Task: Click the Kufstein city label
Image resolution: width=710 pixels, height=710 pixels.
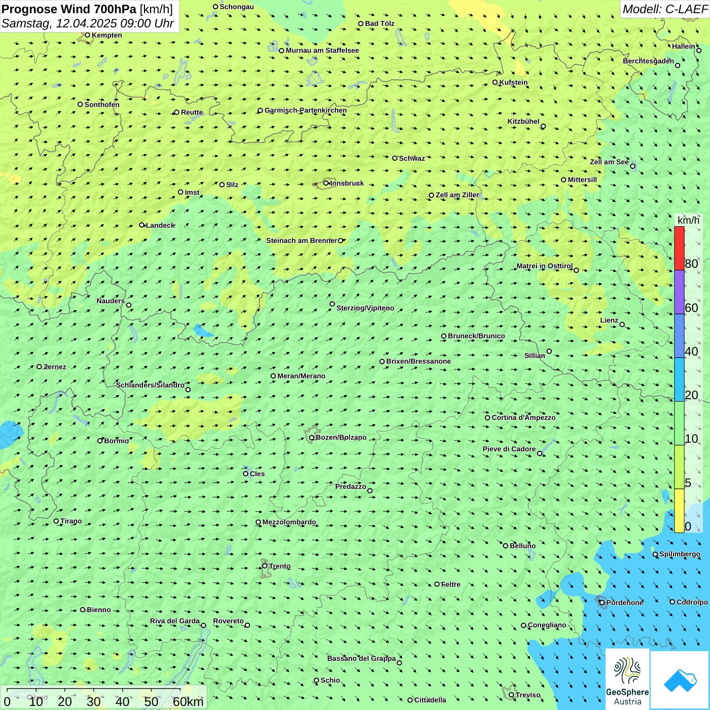Action: click(513, 82)
